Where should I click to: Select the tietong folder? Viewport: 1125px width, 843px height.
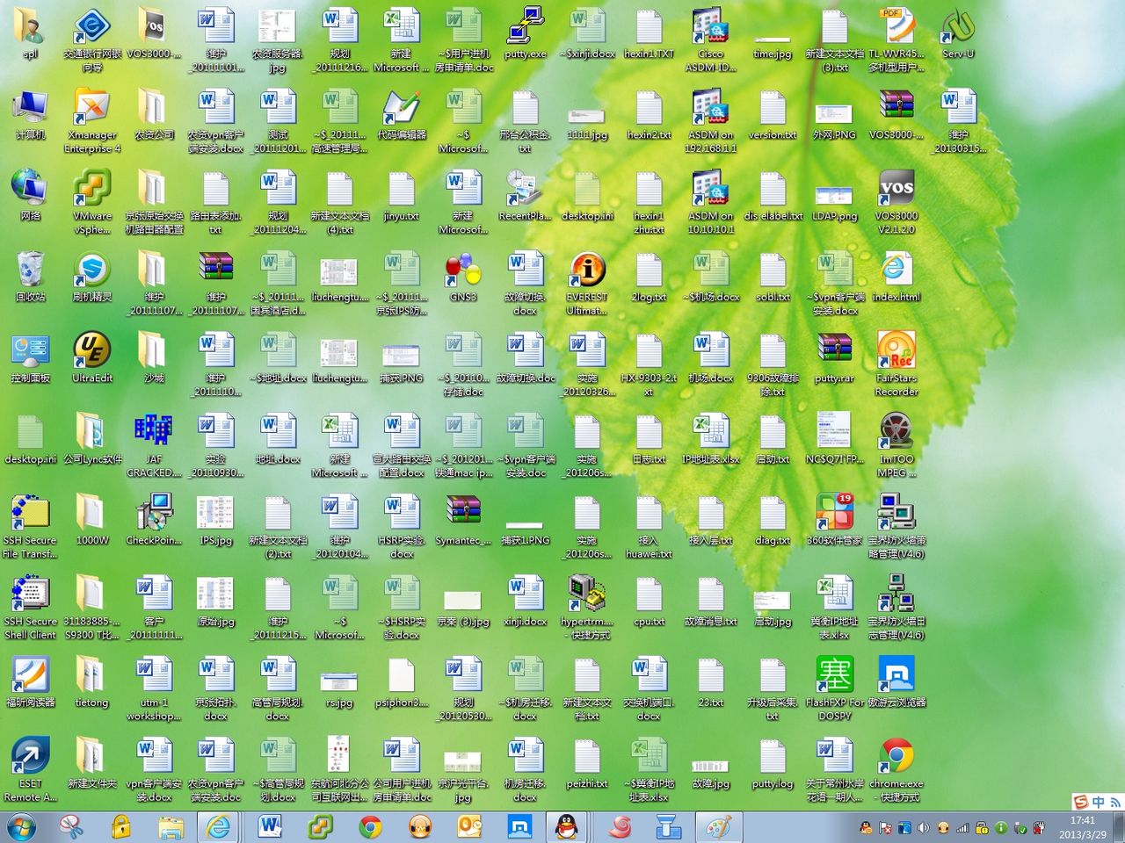click(92, 683)
